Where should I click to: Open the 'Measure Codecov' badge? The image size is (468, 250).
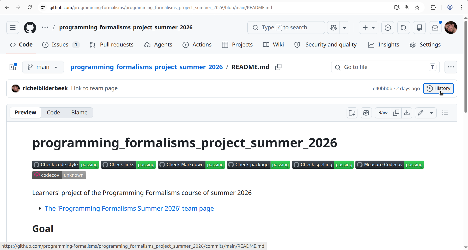coord(390,165)
